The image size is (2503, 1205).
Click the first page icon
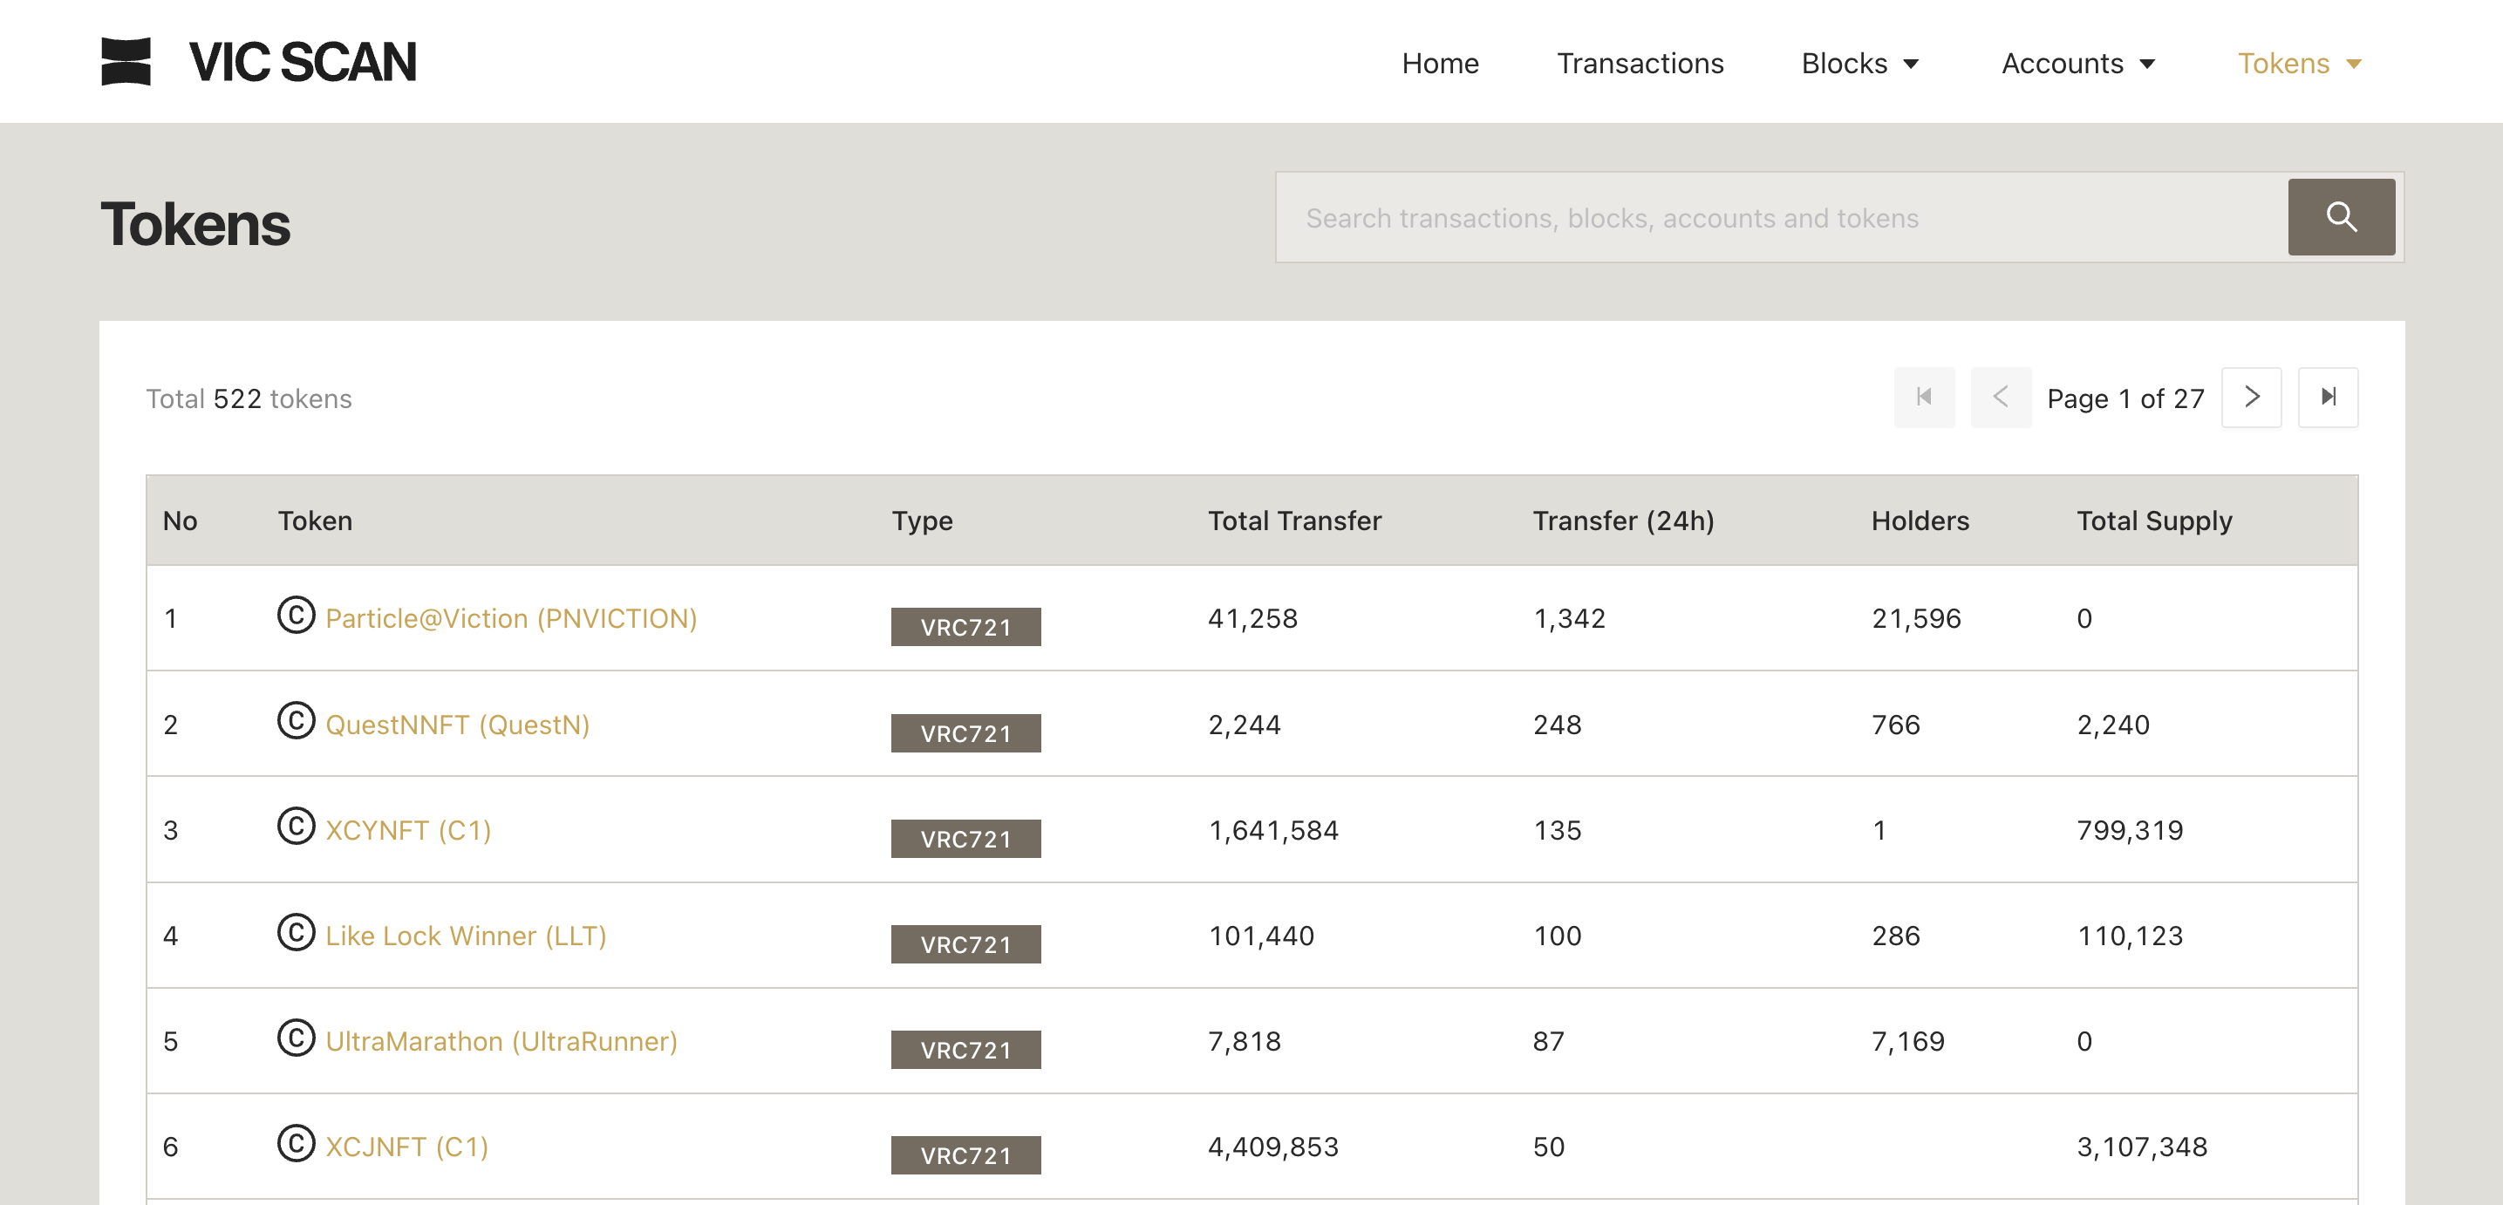(1924, 397)
